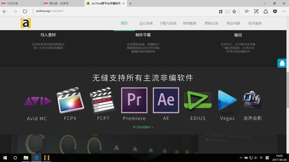Click the home-shaped extension toolbar icon
289x162 pixels.
click(x=266, y=11)
